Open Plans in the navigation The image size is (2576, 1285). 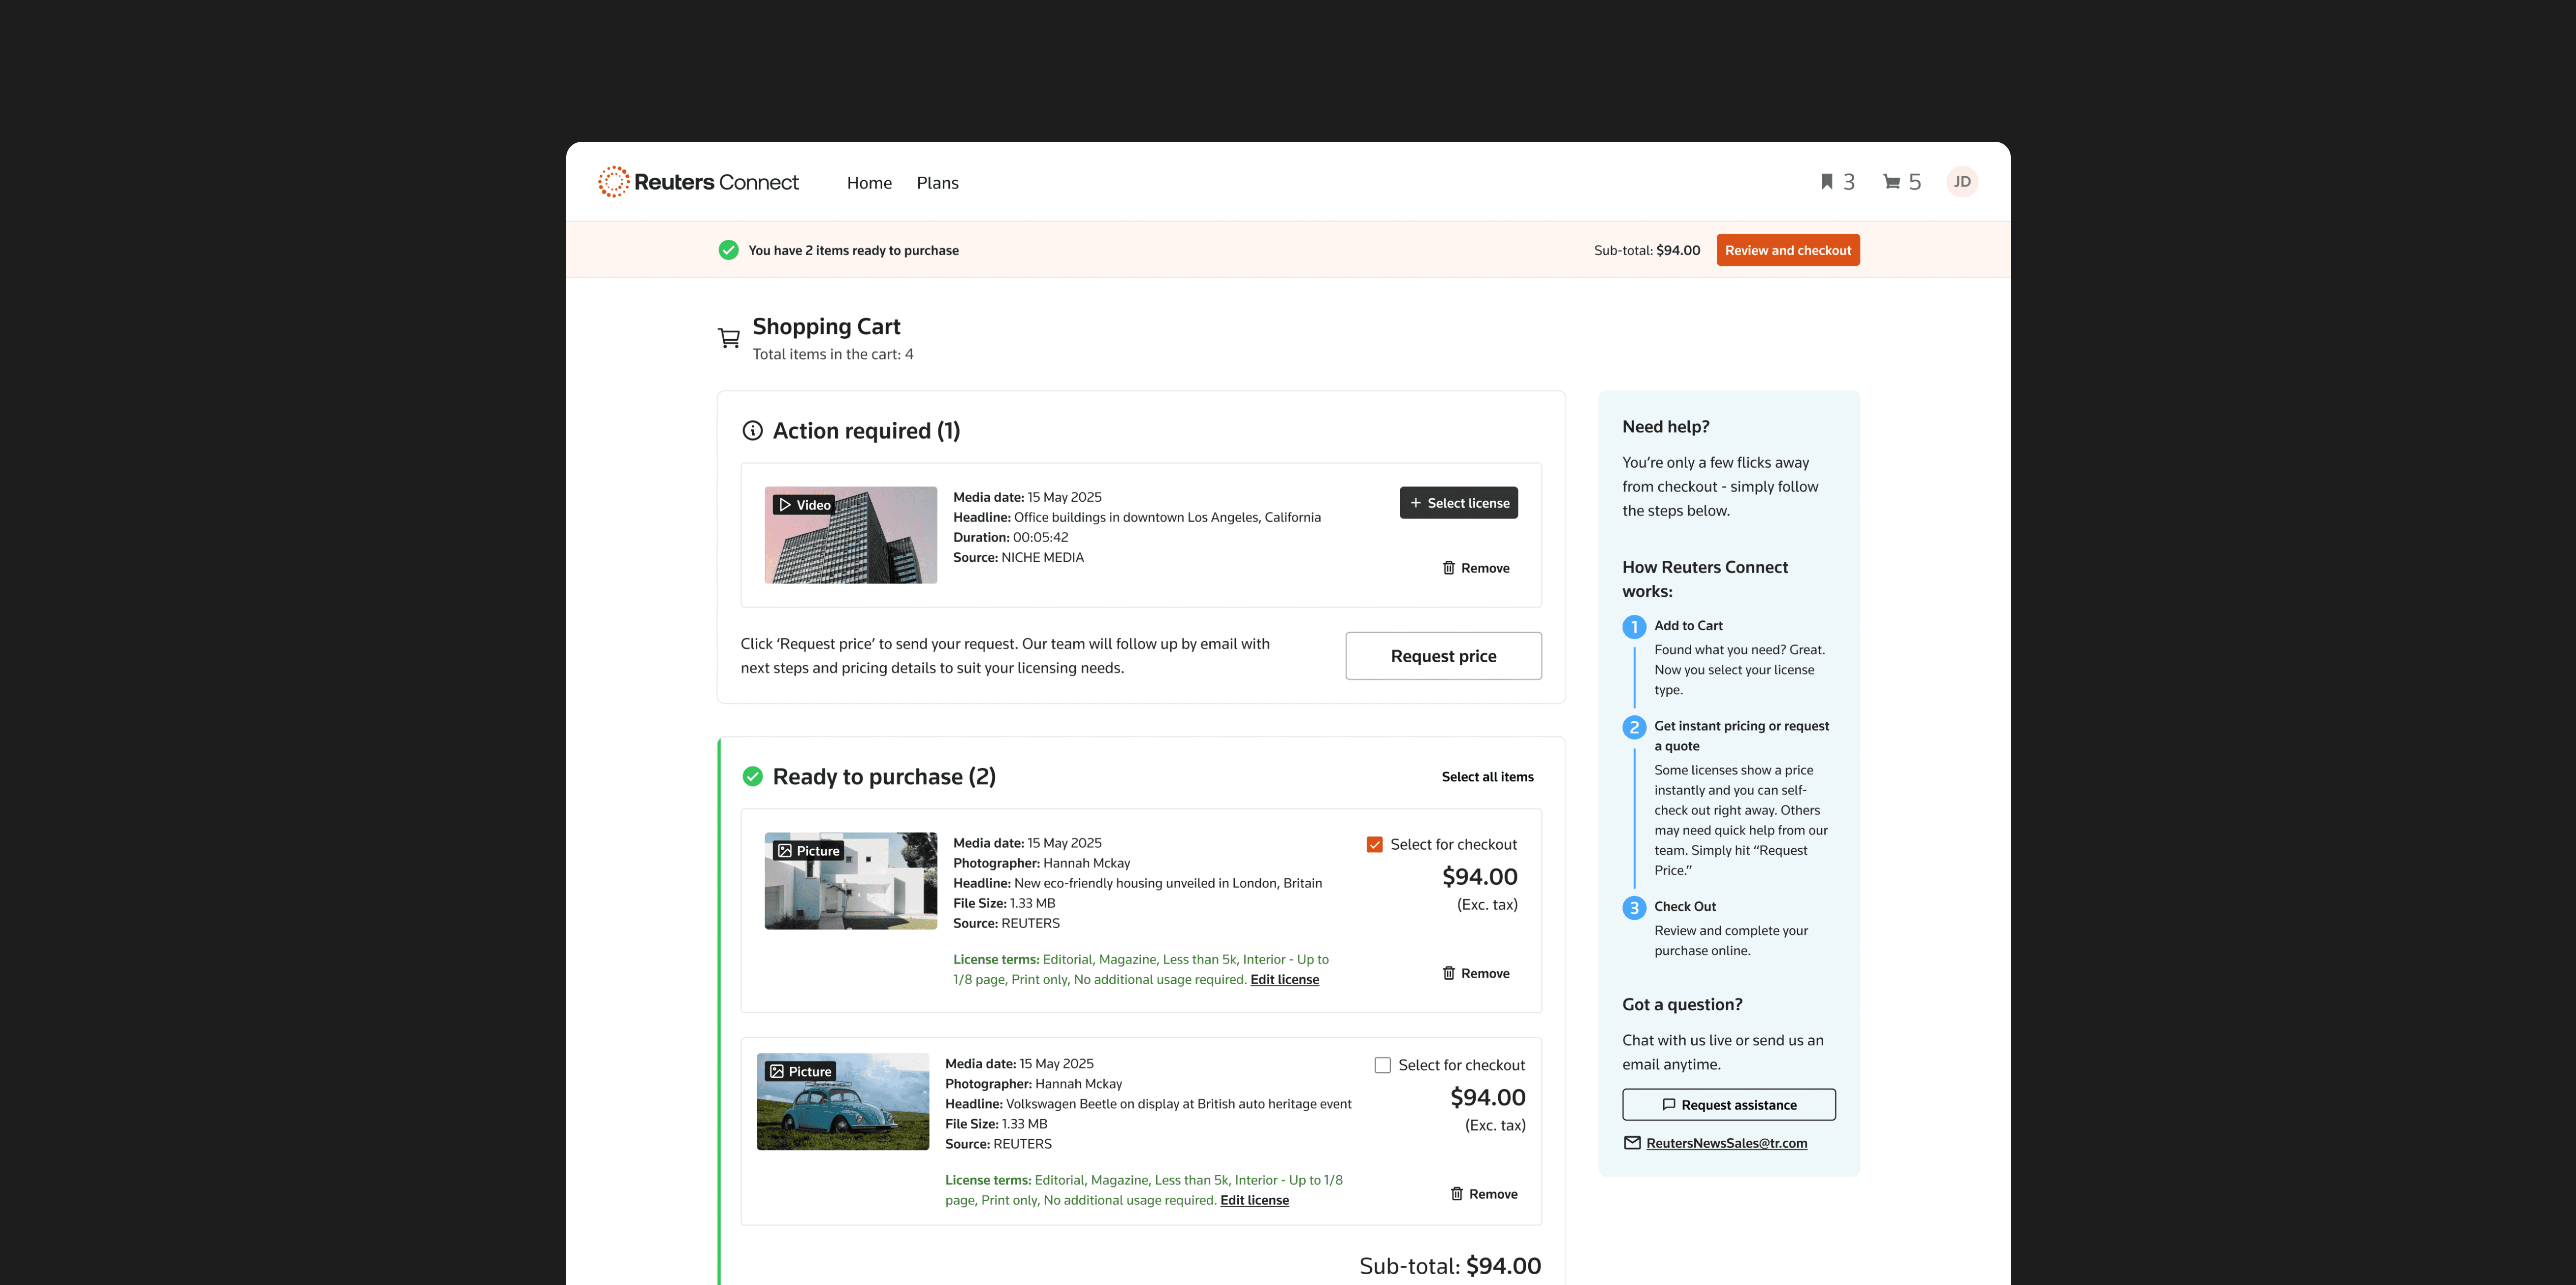click(937, 183)
